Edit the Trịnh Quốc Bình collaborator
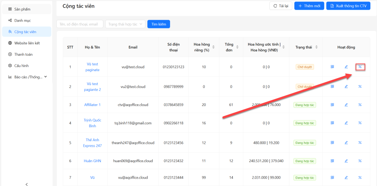The height and width of the screenshot is (186, 377). coord(346,123)
